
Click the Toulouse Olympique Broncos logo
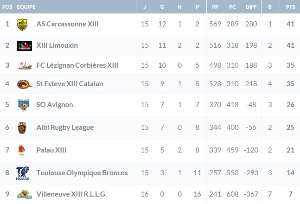23,173
